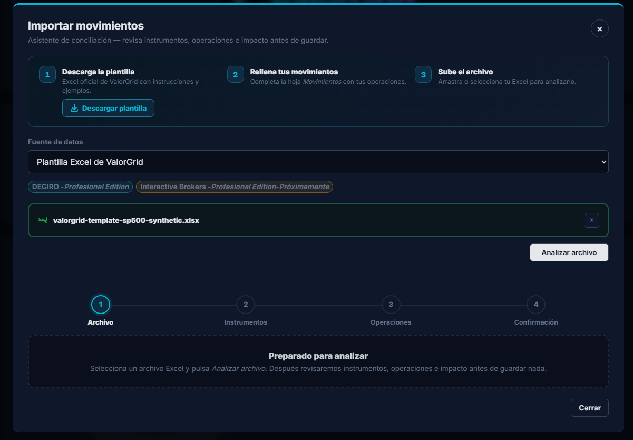Close the Importar movimientos dialog with X
The height and width of the screenshot is (440, 633).
(599, 28)
